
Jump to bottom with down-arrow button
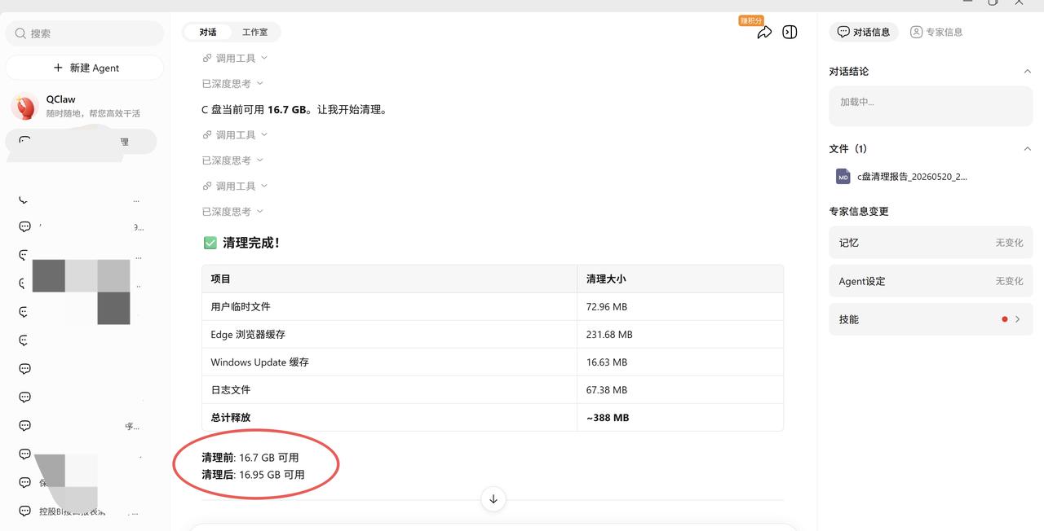493,498
